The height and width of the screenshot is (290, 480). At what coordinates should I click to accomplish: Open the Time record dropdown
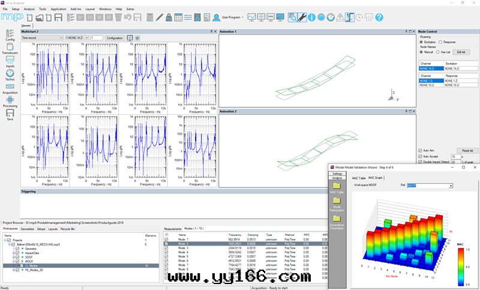coord(42,38)
